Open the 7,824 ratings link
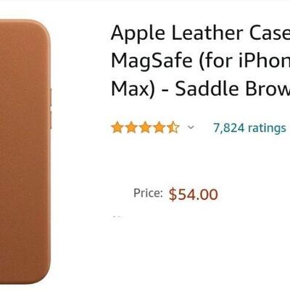Image resolution: width=290 pixels, height=290 pixels. point(249,128)
